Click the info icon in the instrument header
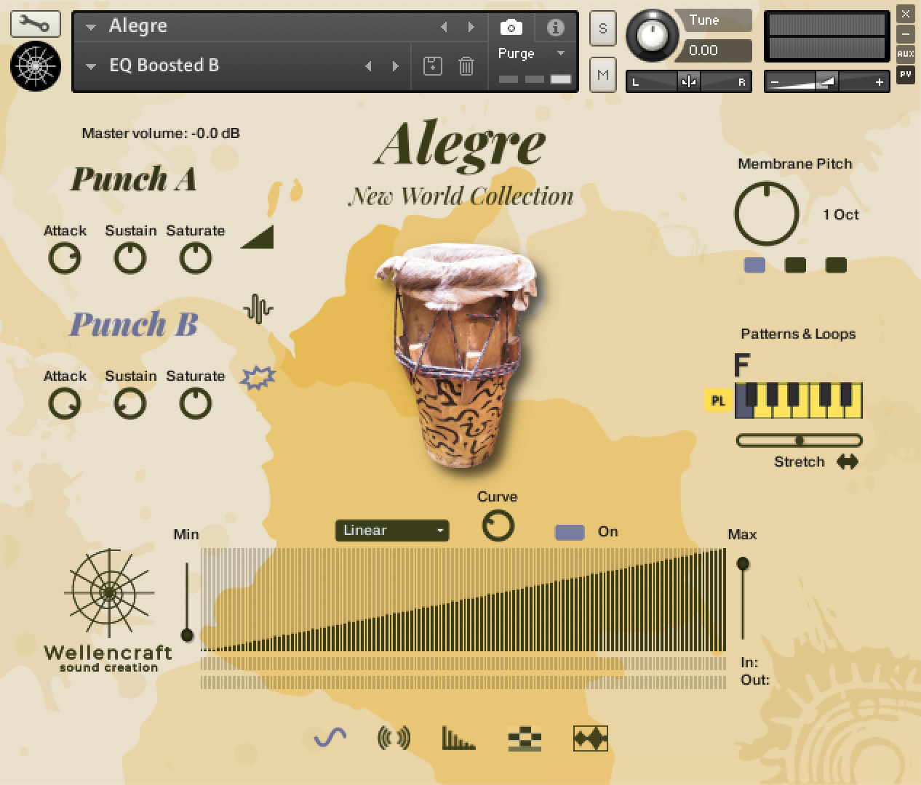 pos(556,27)
